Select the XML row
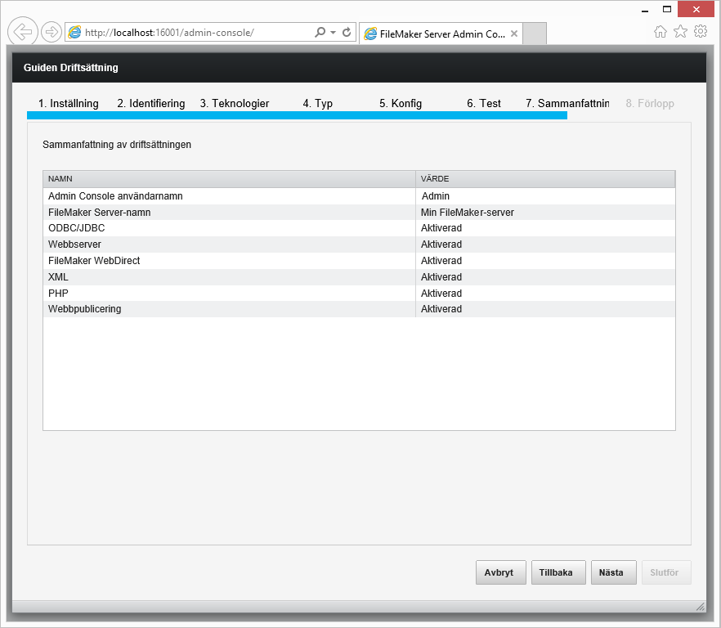The image size is (721, 628). [359, 277]
